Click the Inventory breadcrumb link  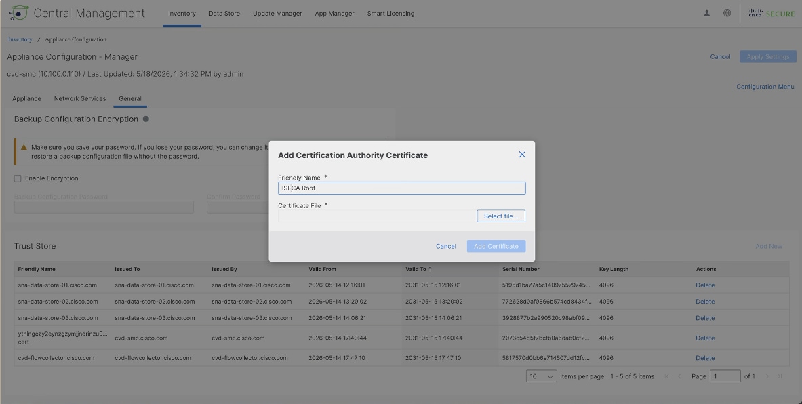(x=20, y=39)
